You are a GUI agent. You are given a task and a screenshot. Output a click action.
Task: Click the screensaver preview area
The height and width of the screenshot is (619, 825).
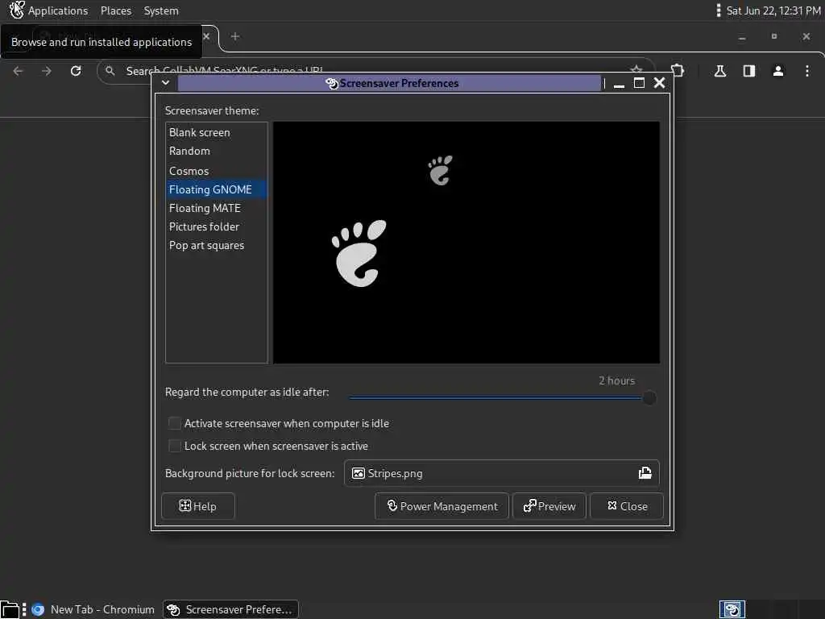point(466,243)
